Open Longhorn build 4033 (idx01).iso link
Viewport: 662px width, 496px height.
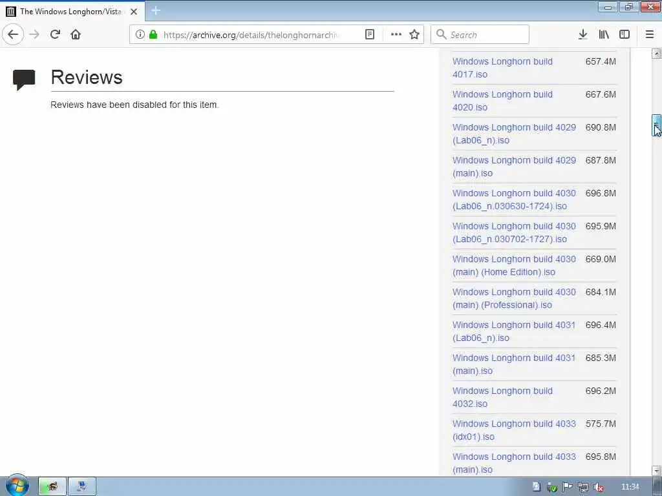pos(514,429)
